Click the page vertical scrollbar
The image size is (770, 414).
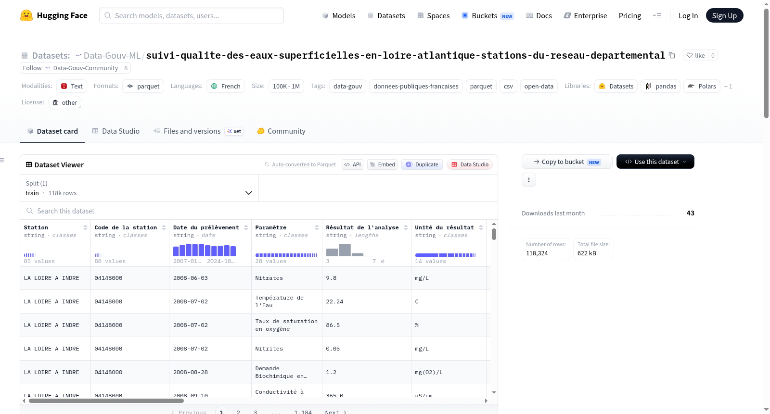coord(766,63)
